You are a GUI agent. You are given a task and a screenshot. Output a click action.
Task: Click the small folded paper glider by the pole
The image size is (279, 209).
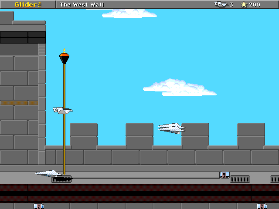62,111
